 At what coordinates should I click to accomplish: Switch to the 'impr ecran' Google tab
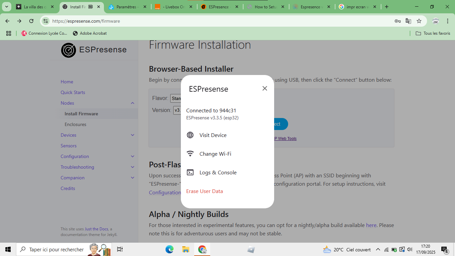click(x=357, y=7)
